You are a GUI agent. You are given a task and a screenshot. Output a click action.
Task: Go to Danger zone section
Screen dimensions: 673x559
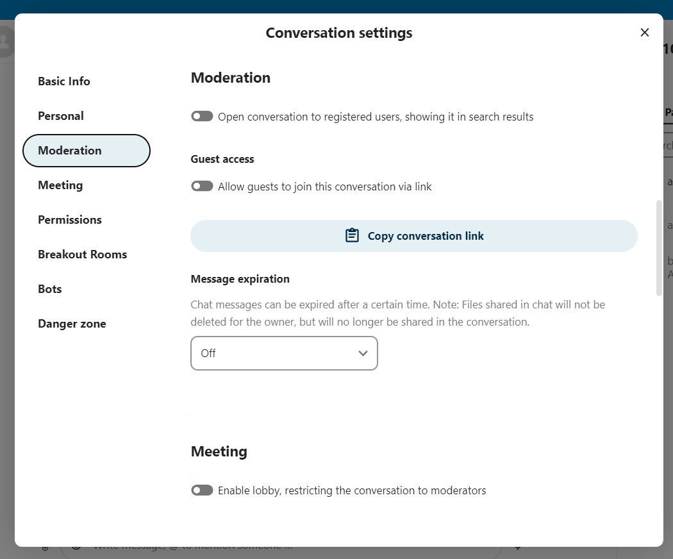pos(72,324)
